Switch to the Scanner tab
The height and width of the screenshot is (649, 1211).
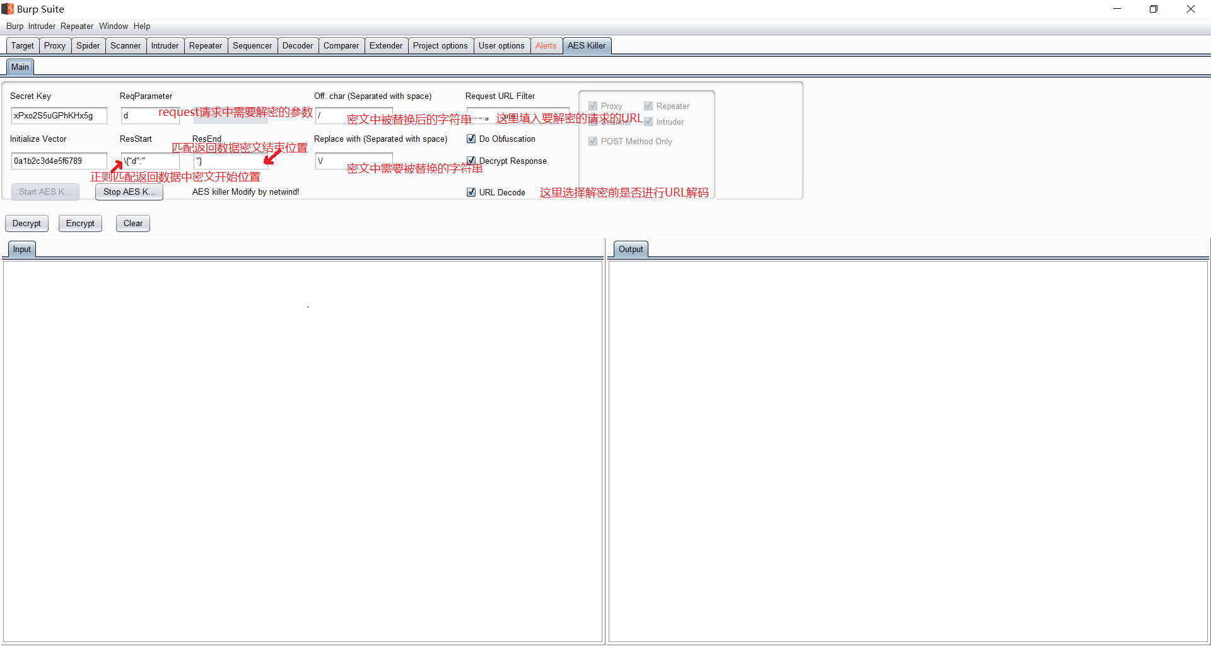pos(126,46)
